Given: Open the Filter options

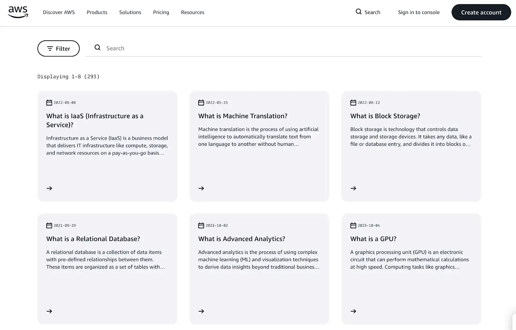Looking at the screenshot, I should [x=58, y=48].
